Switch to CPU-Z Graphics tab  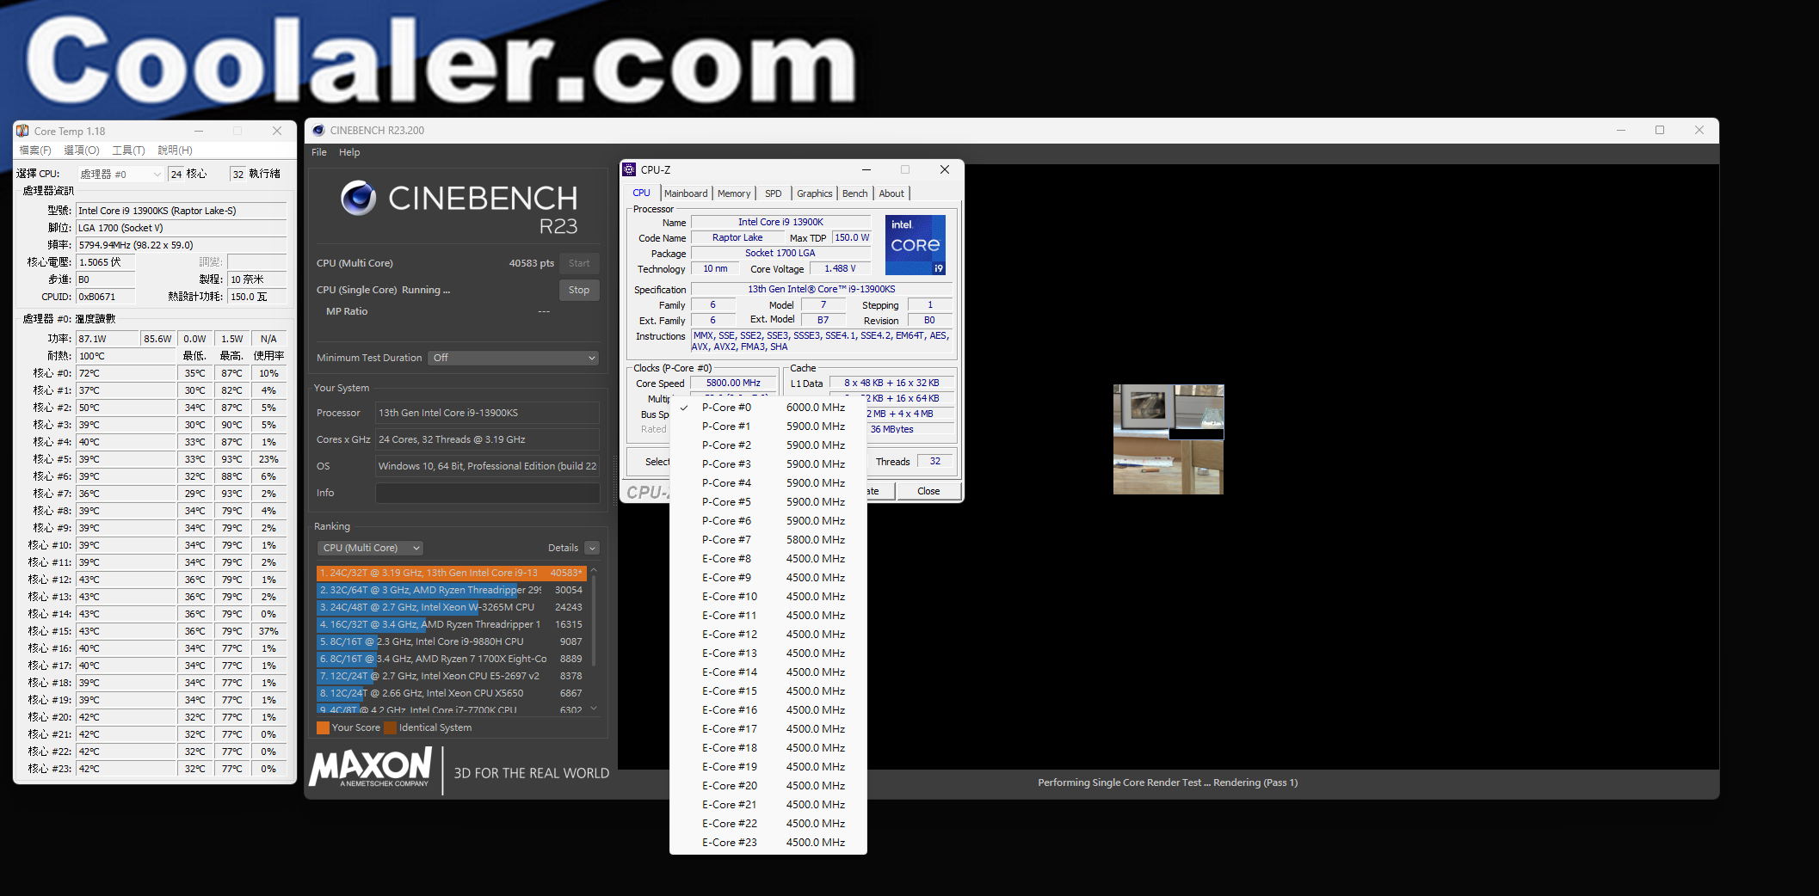(x=814, y=193)
